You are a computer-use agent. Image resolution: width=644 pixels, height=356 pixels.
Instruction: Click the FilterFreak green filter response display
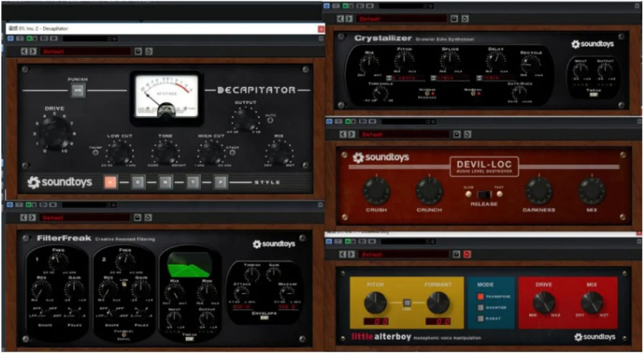[189, 264]
